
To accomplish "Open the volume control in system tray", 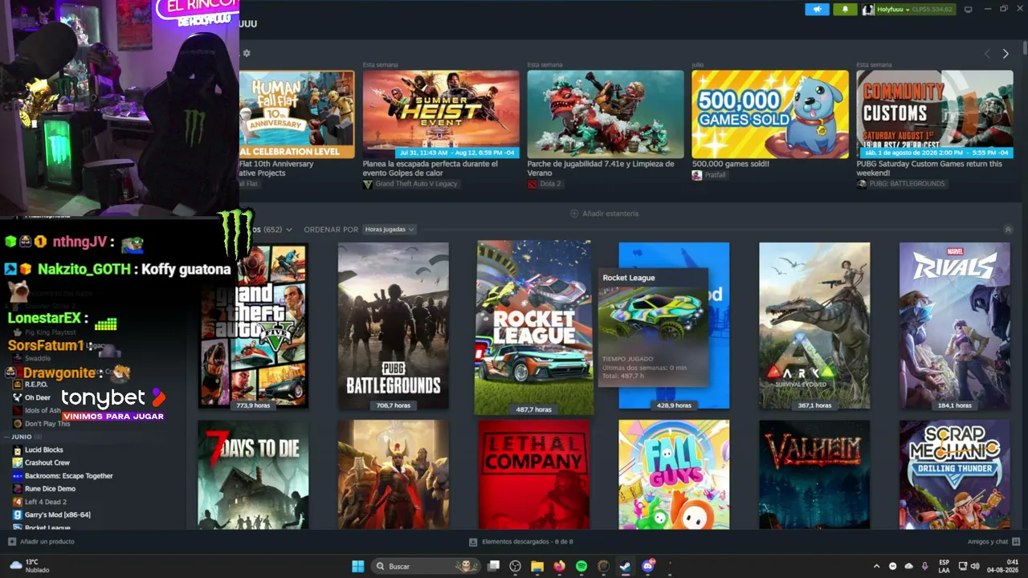I will 976,566.
